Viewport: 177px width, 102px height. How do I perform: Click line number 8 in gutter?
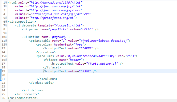4,29
